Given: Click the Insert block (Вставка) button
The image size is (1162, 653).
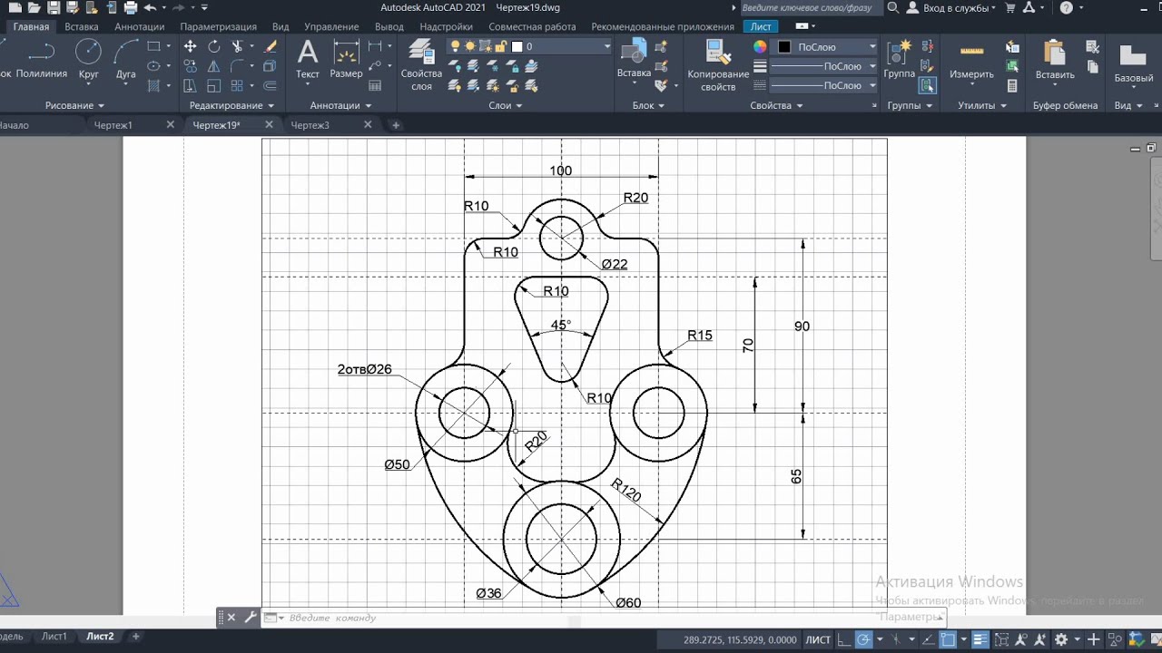Looking at the screenshot, I should [x=634, y=58].
